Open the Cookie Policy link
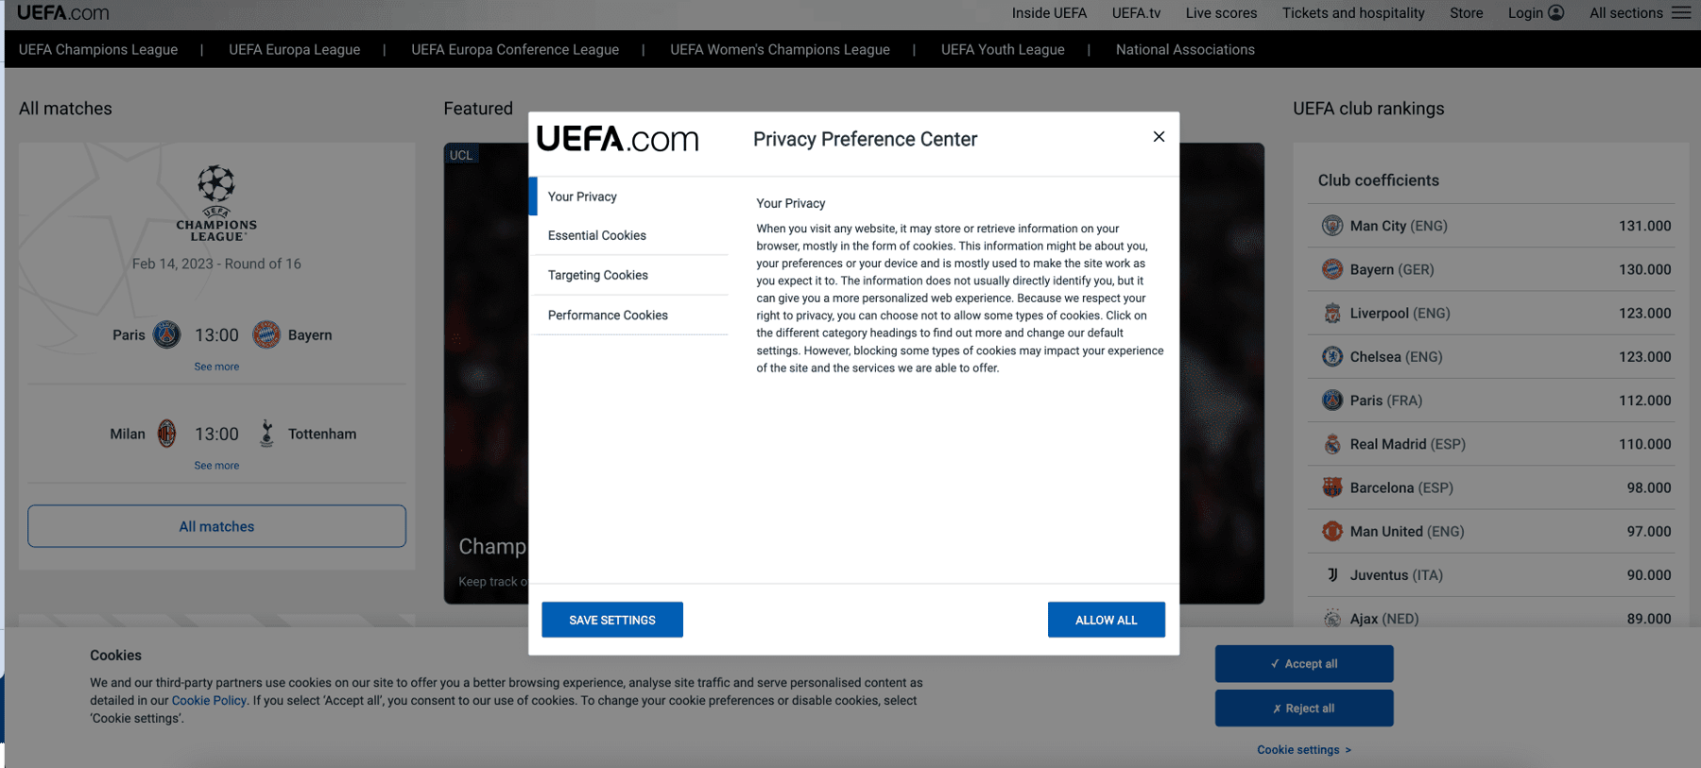This screenshot has height=768, width=1701. [209, 701]
